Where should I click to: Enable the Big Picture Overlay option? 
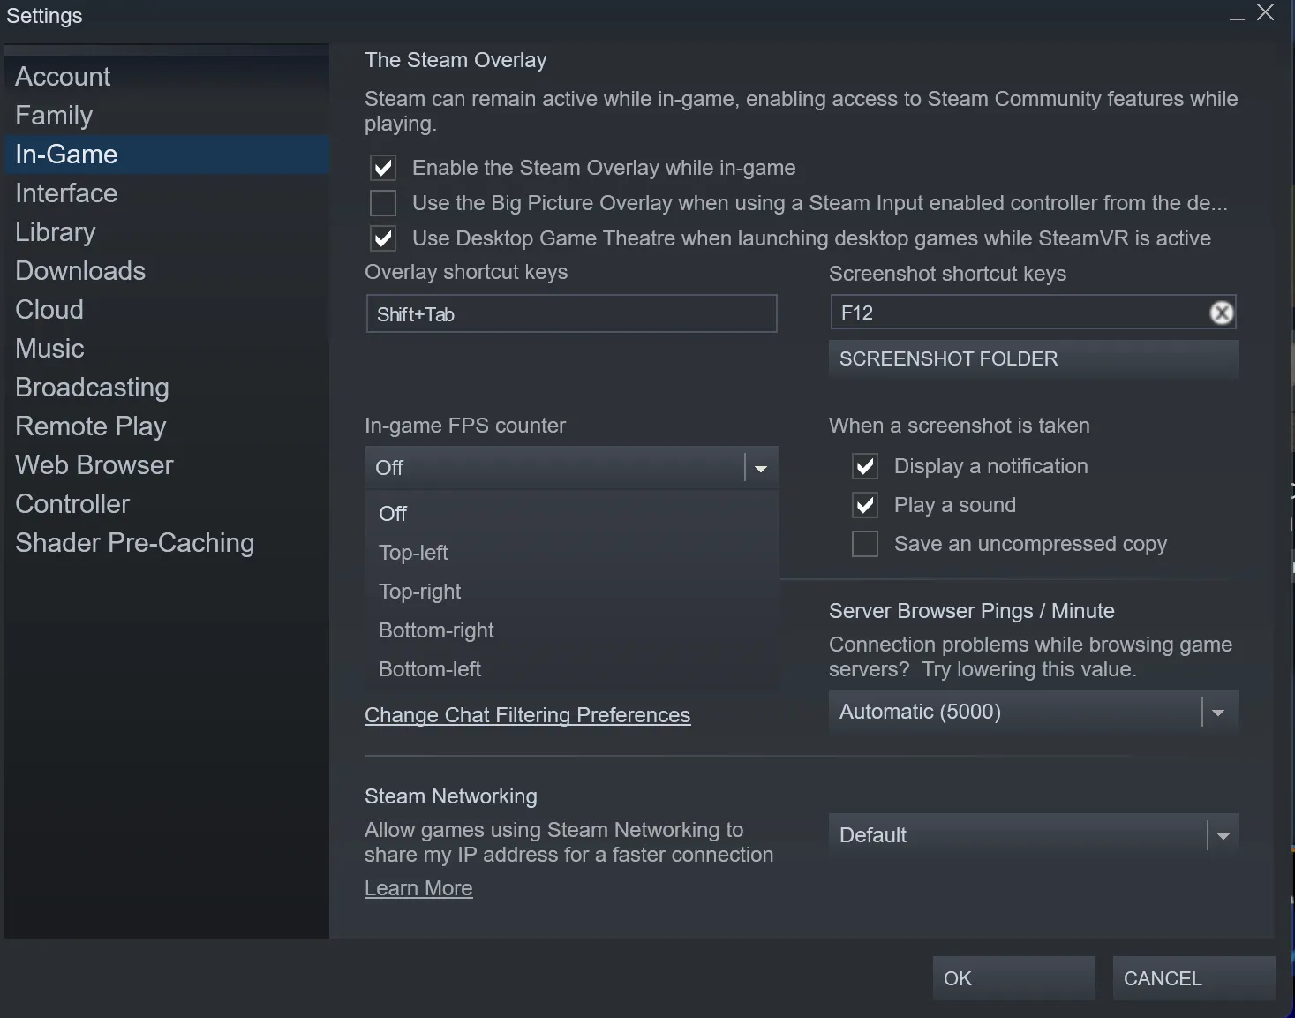(x=382, y=203)
